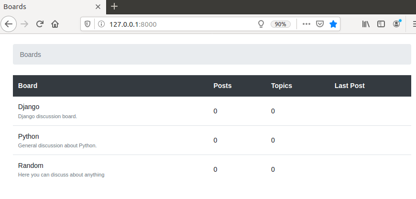Open the Django board

click(29, 107)
